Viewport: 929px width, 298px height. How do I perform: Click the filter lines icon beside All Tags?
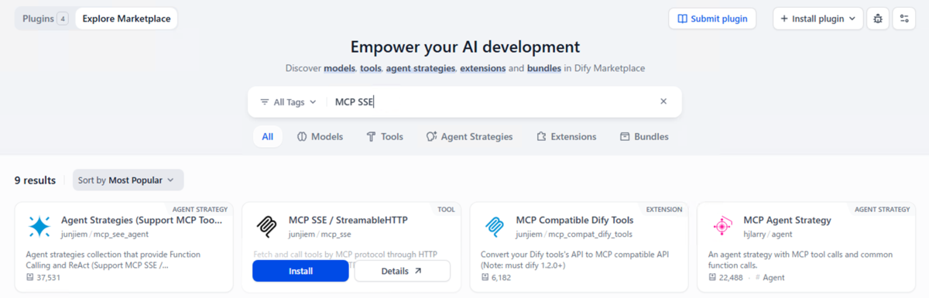point(264,101)
